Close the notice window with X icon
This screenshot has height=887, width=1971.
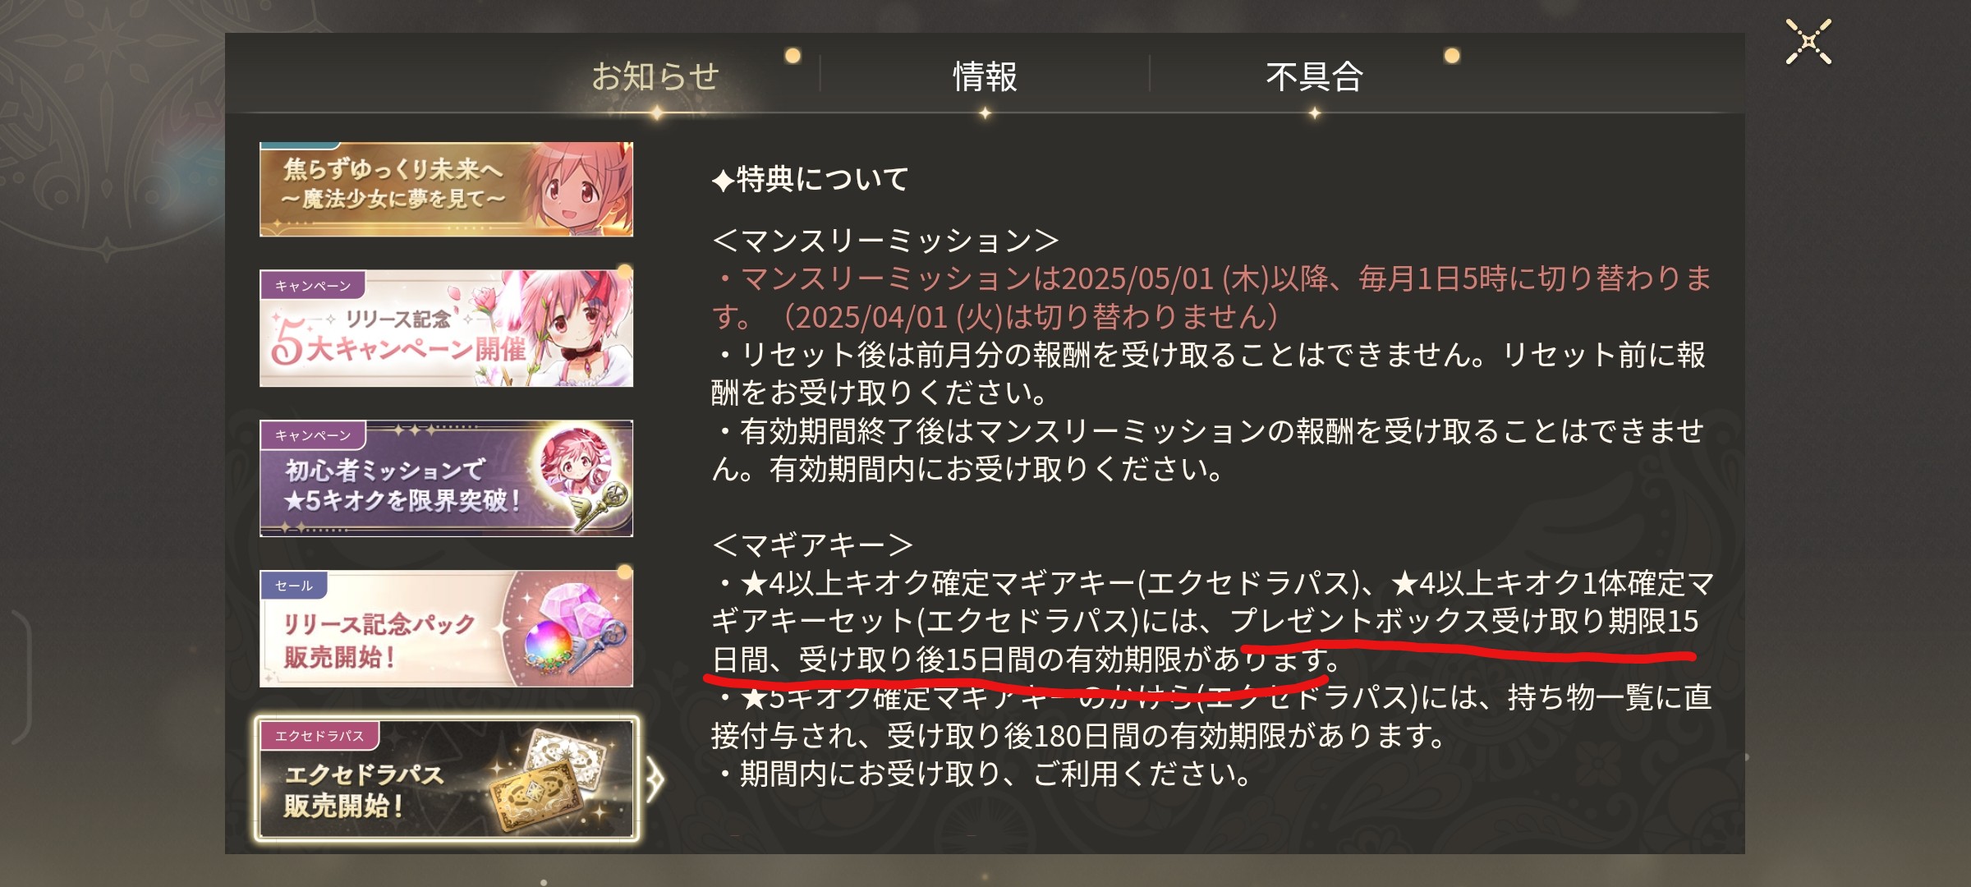(1808, 41)
